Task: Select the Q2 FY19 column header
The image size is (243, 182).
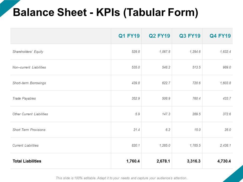Action: click(159, 36)
